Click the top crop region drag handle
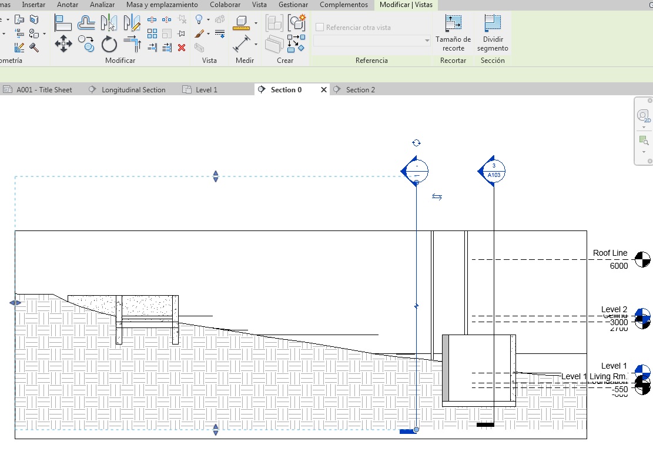This screenshot has width=653, height=458. point(216,176)
